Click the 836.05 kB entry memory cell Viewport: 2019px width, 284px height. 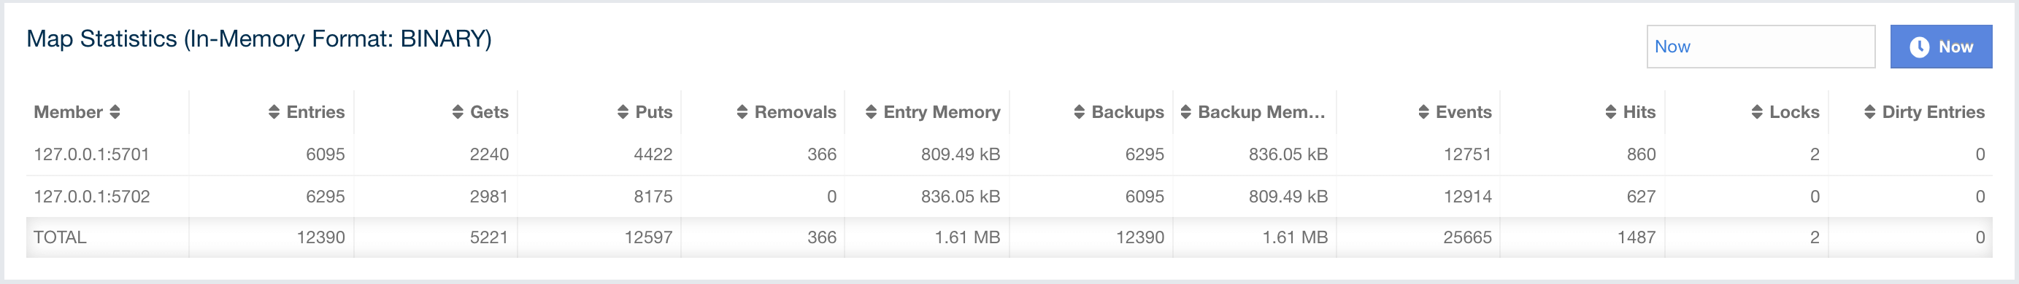coord(960,197)
